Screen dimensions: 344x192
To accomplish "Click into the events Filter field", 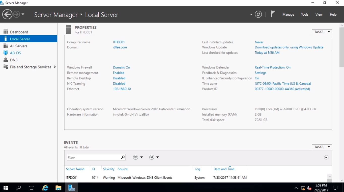I will [93, 158].
